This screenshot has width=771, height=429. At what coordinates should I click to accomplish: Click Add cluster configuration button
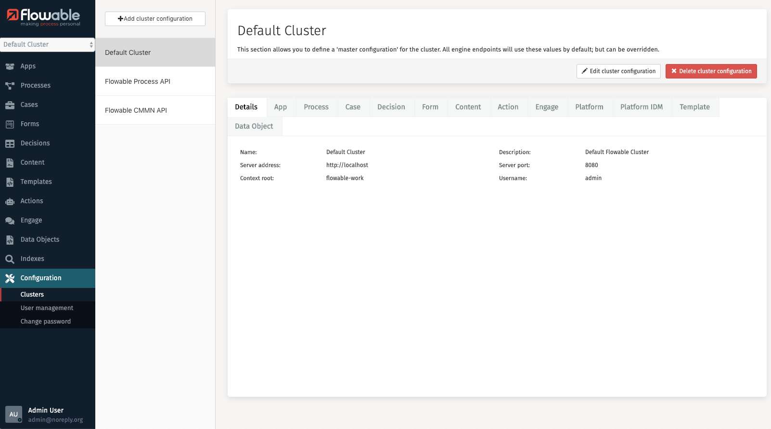[x=155, y=19]
